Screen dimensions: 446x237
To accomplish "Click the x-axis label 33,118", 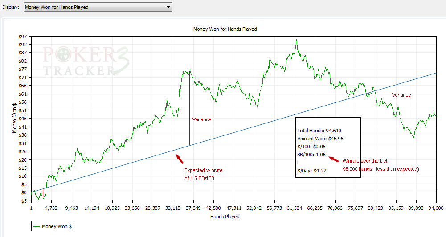I will (173, 208).
